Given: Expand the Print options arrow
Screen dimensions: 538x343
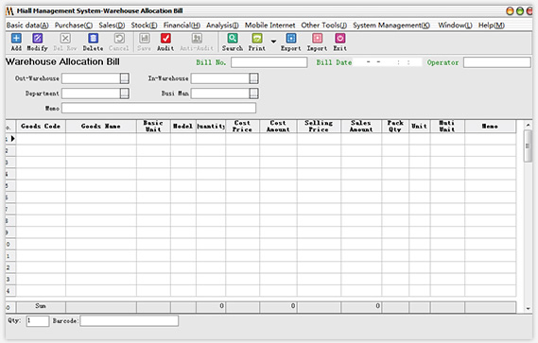Looking at the screenshot, I should [x=273, y=42].
